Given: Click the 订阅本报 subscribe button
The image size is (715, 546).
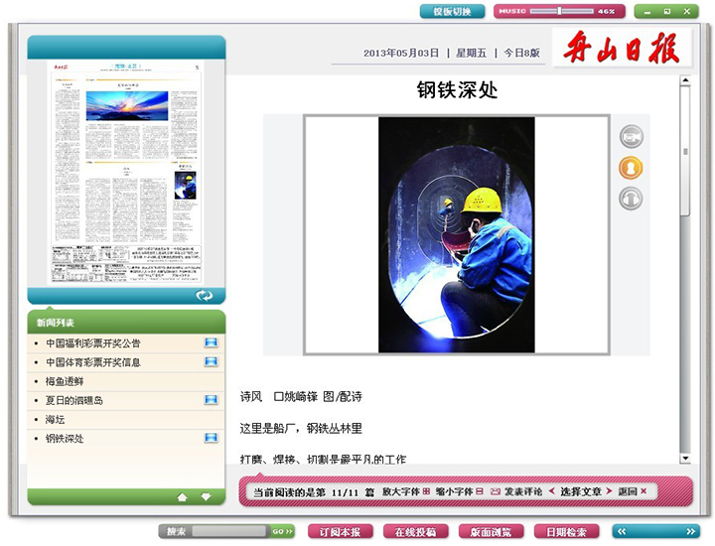Looking at the screenshot, I should point(341,532).
